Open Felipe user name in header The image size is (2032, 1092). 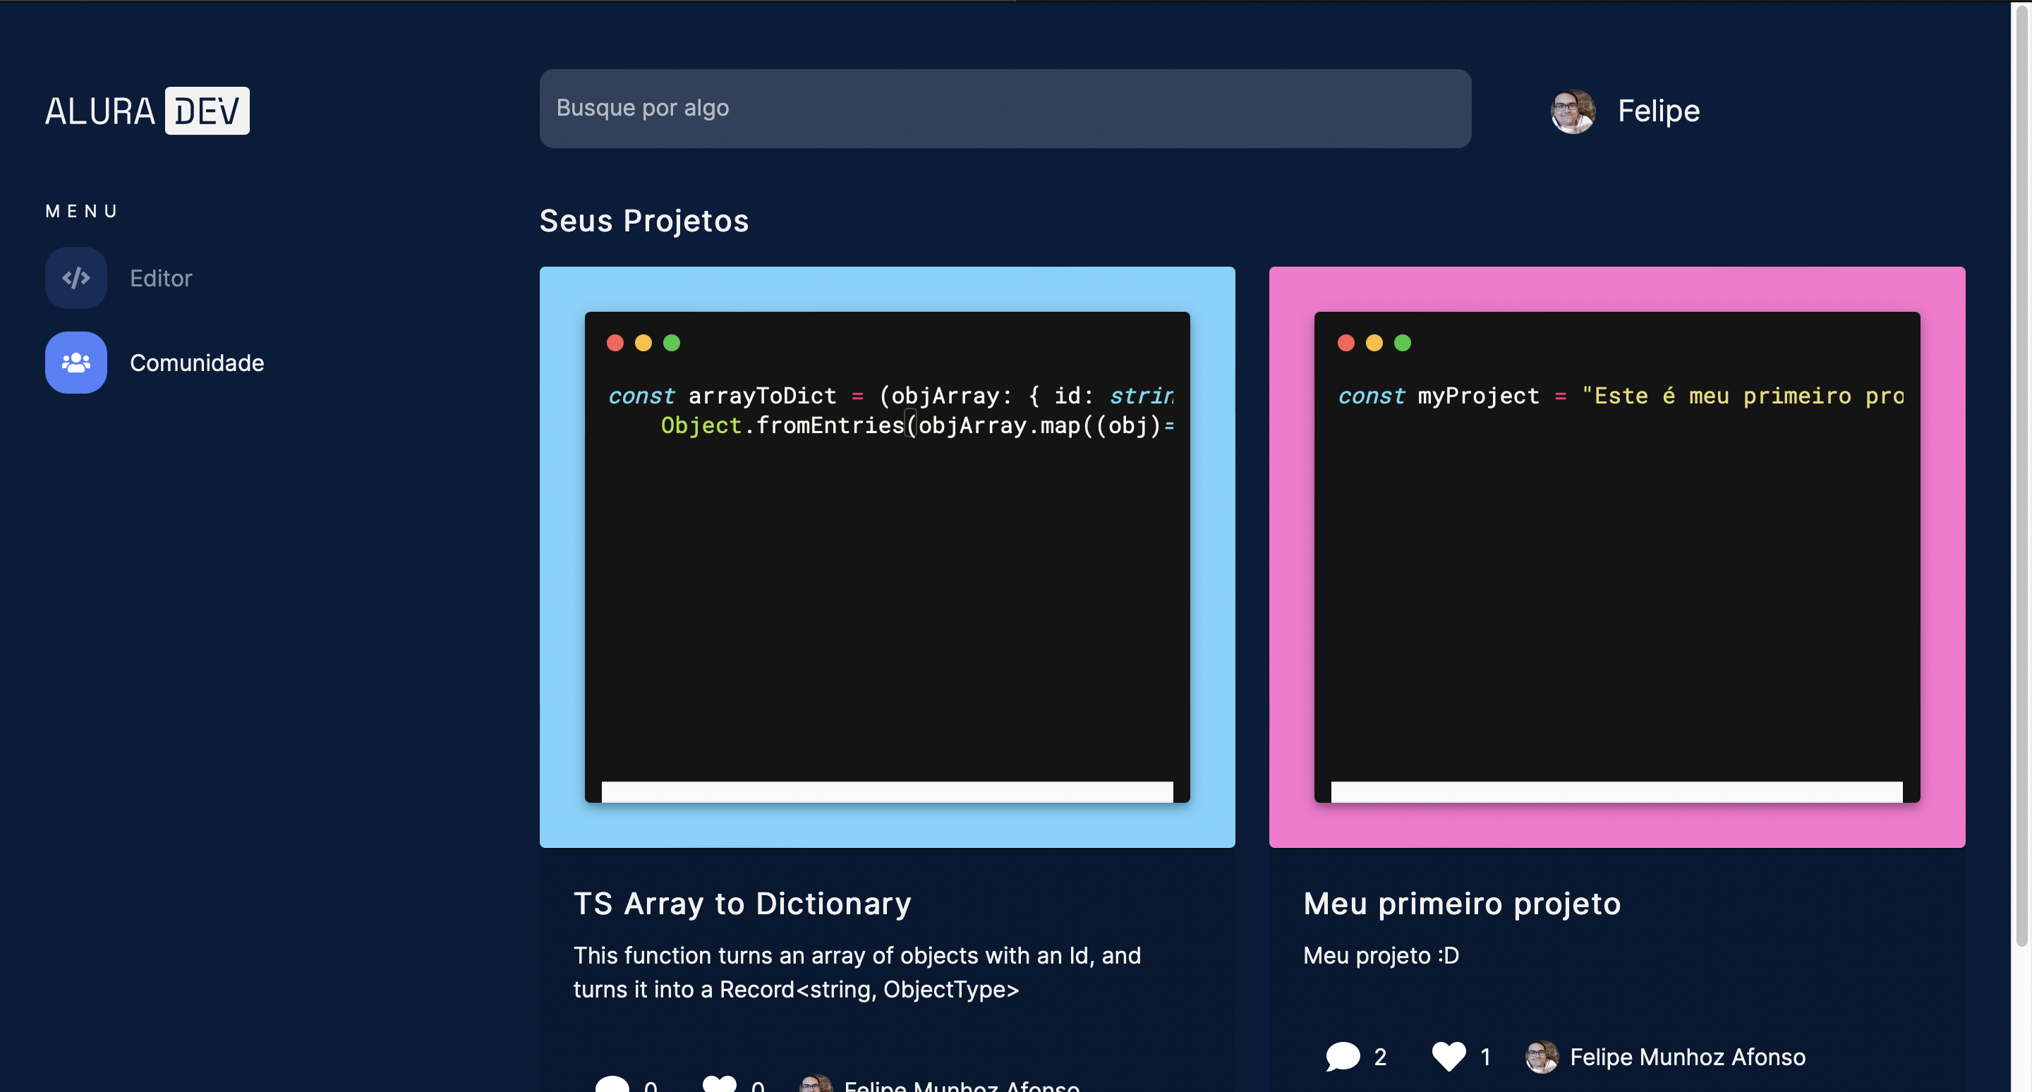click(1659, 111)
